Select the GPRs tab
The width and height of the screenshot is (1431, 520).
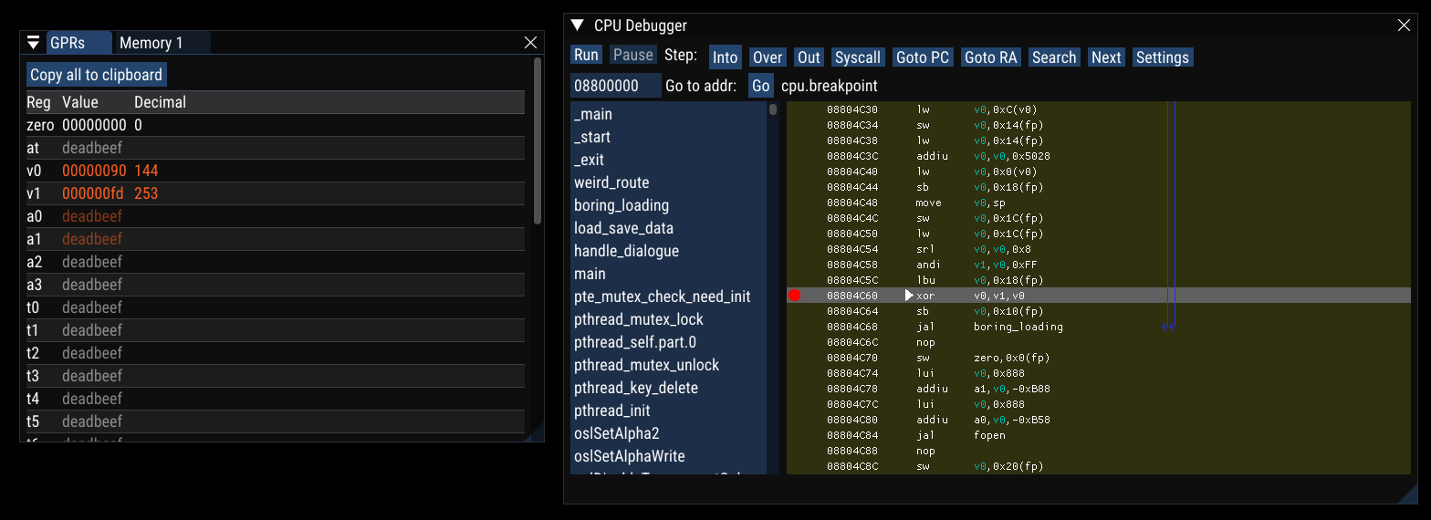(x=79, y=43)
